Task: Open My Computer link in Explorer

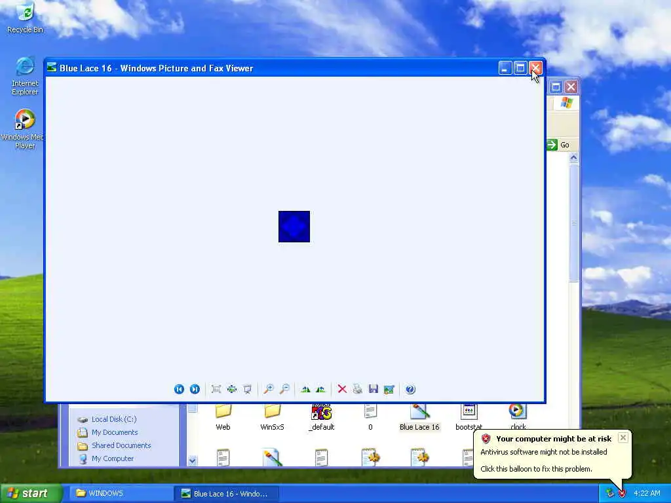Action: click(113, 458)
